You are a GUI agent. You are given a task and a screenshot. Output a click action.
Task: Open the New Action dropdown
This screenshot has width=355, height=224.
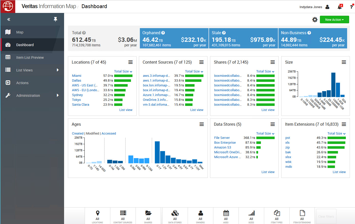pyautogui.click(x=334, y=20)
